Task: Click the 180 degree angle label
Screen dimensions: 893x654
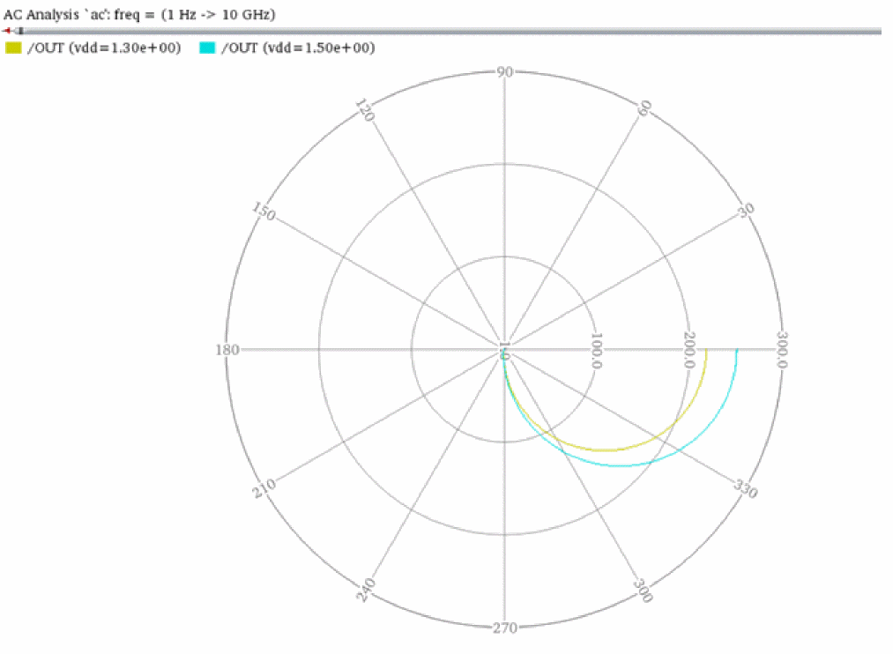Action: [x=227, y=350]
